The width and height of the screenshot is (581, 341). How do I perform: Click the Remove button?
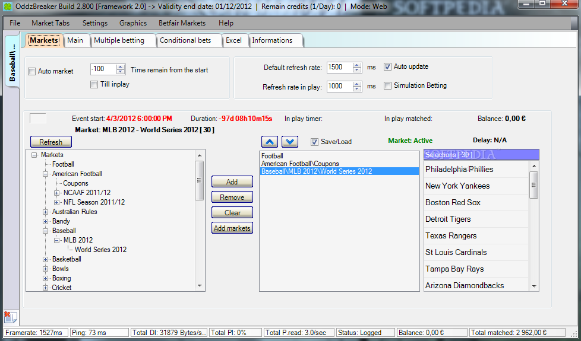point(232,197)
